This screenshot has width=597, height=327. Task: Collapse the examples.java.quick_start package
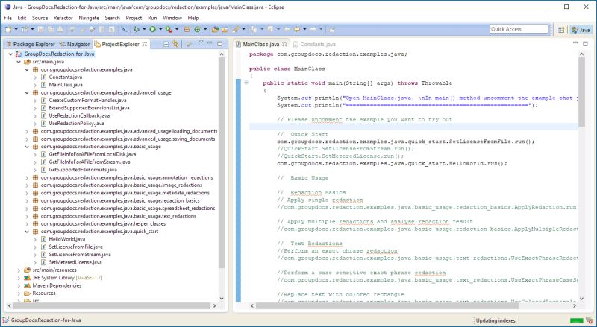[27, 231]
